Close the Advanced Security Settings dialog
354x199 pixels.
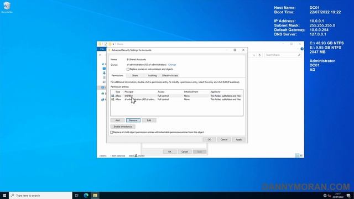coord(243,50)
